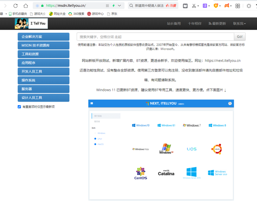
Task: Expand 设计人员工具 category
Action: click(44, 98)
